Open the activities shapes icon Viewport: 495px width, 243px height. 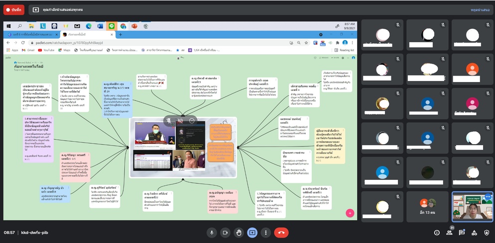point(474,233)
